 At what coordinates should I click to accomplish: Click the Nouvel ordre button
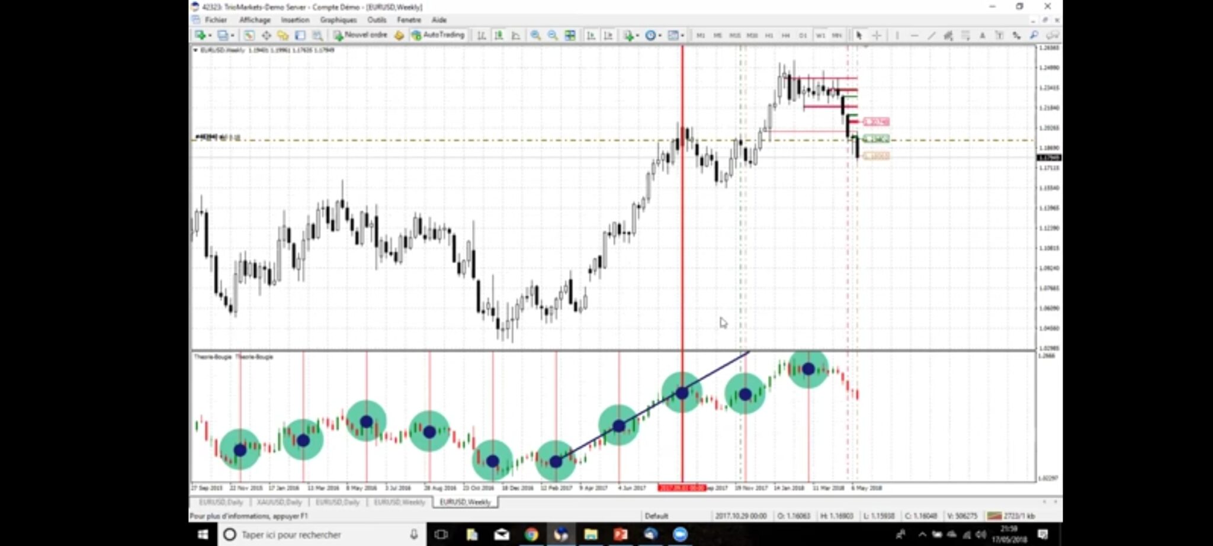pos(360,36)
